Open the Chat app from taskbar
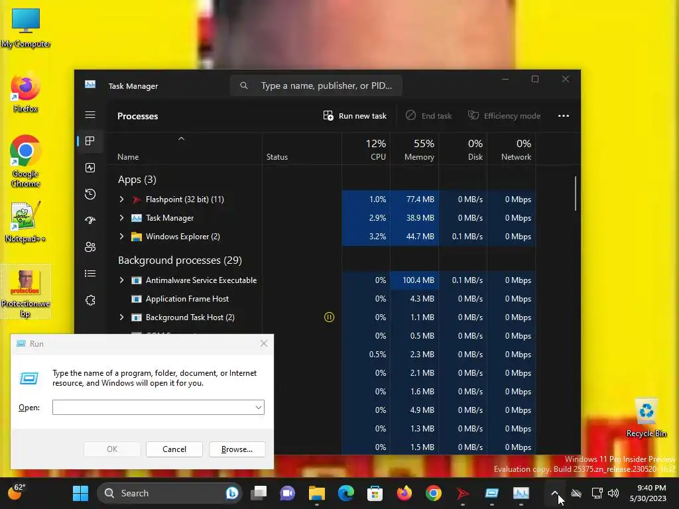Screen dimensions: 679x509 (288, 493)
